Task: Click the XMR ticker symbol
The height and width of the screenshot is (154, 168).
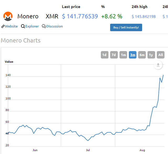Action: (x=52, y=16)
